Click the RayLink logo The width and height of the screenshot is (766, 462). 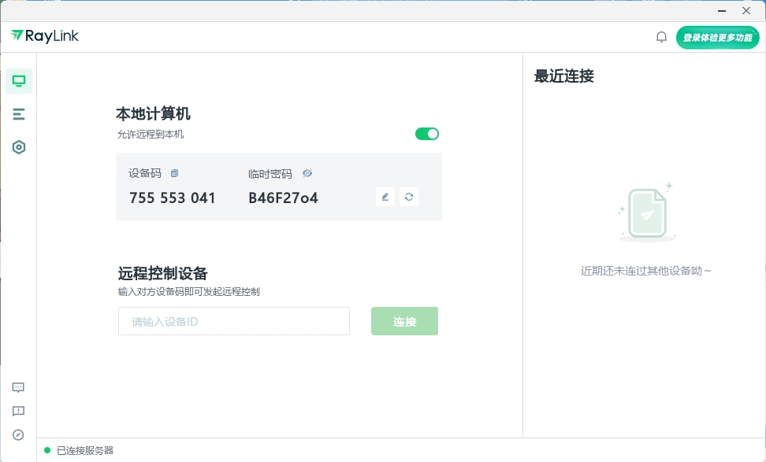pos(43,35)
